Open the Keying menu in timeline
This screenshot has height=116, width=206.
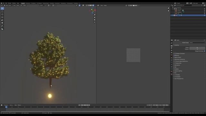coord(12,105)
